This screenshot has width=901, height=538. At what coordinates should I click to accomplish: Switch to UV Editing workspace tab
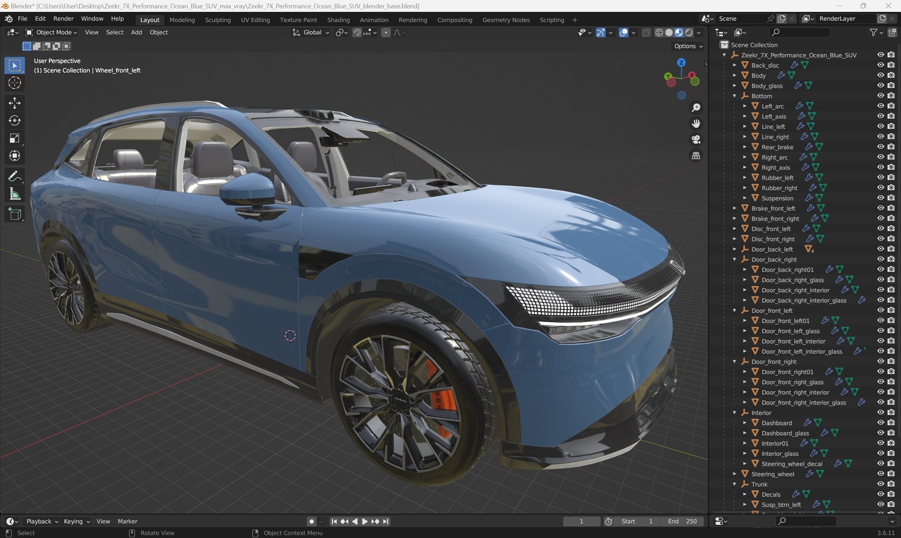tap(255, 20)
